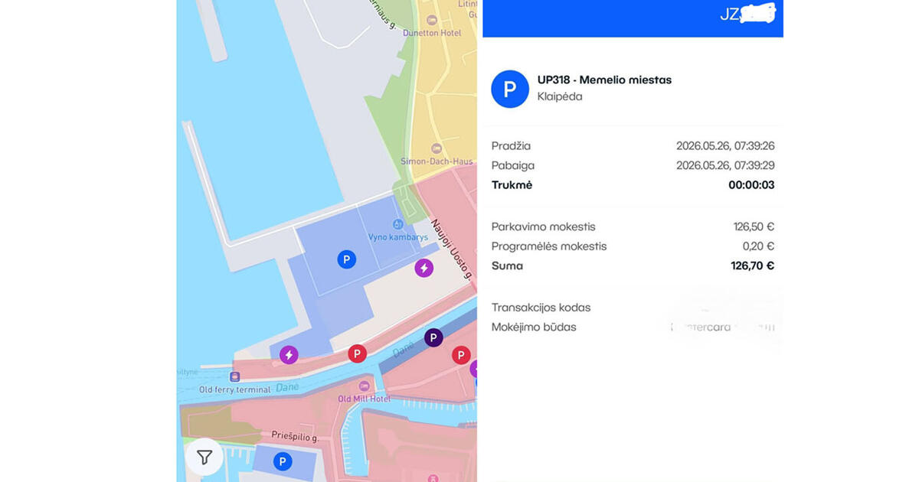Click the Klaipėda city label

(x=560, y=97)
